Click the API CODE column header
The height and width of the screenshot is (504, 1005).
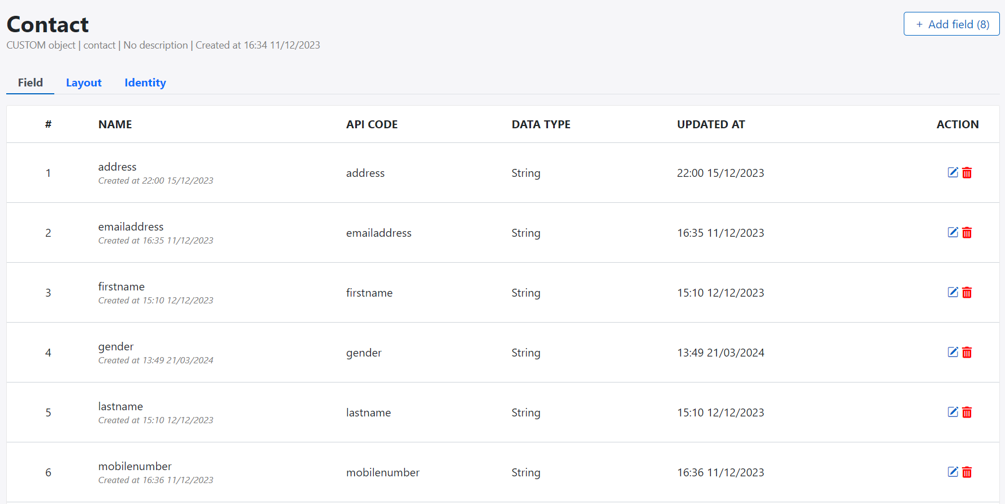tap(372, 124)
